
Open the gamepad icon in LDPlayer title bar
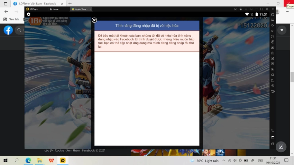coord(236,9)
